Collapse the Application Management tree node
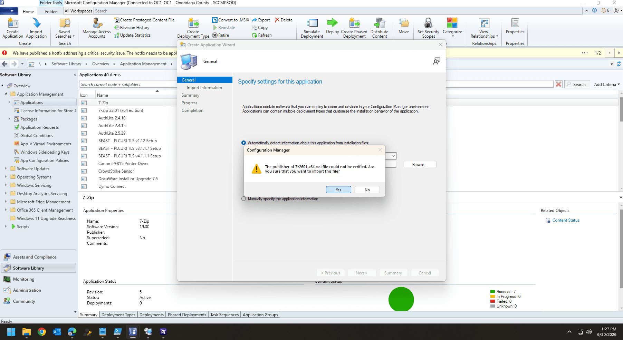623x340 pixels. [6, 94]
